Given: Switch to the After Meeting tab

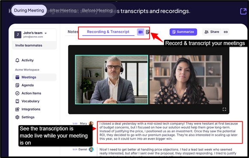Looking at the screenshot, I should [x=63, y=10].
